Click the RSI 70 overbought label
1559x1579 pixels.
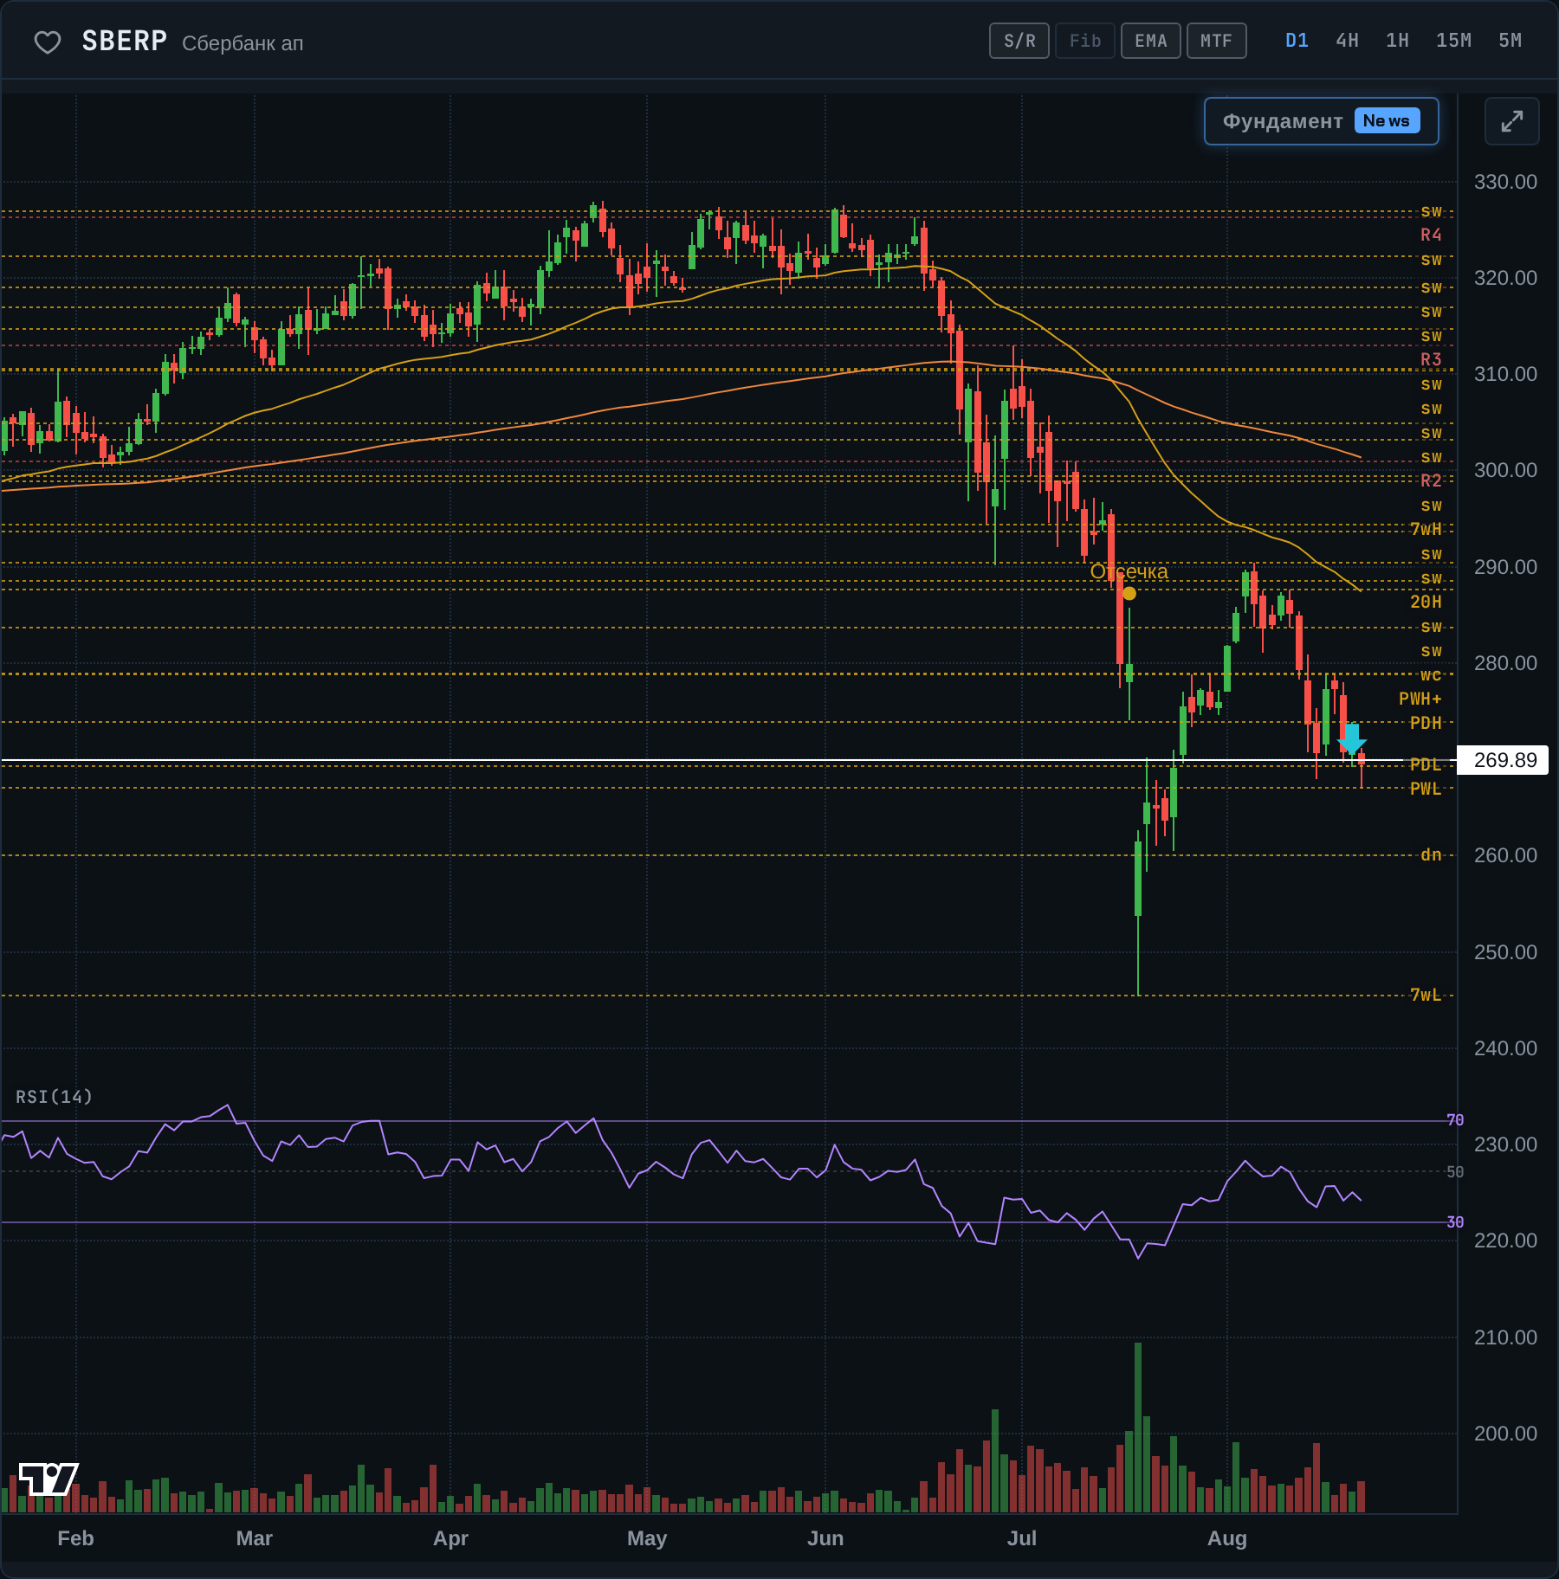1455,1120
